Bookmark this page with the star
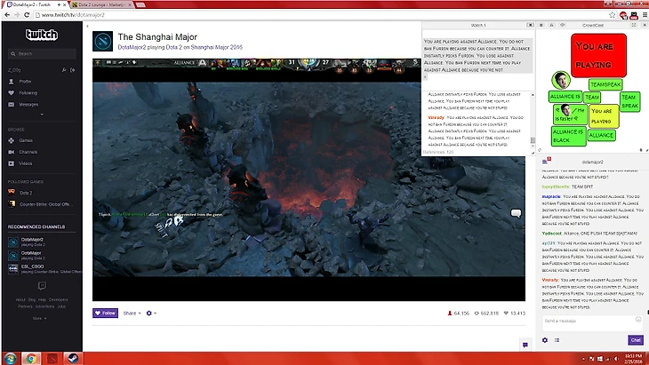 [613, 15]
